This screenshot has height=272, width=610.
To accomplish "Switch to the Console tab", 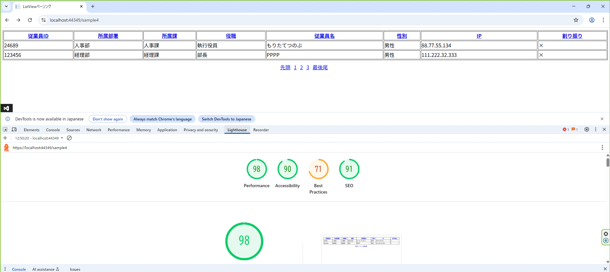I will click(x=53, y=130).
